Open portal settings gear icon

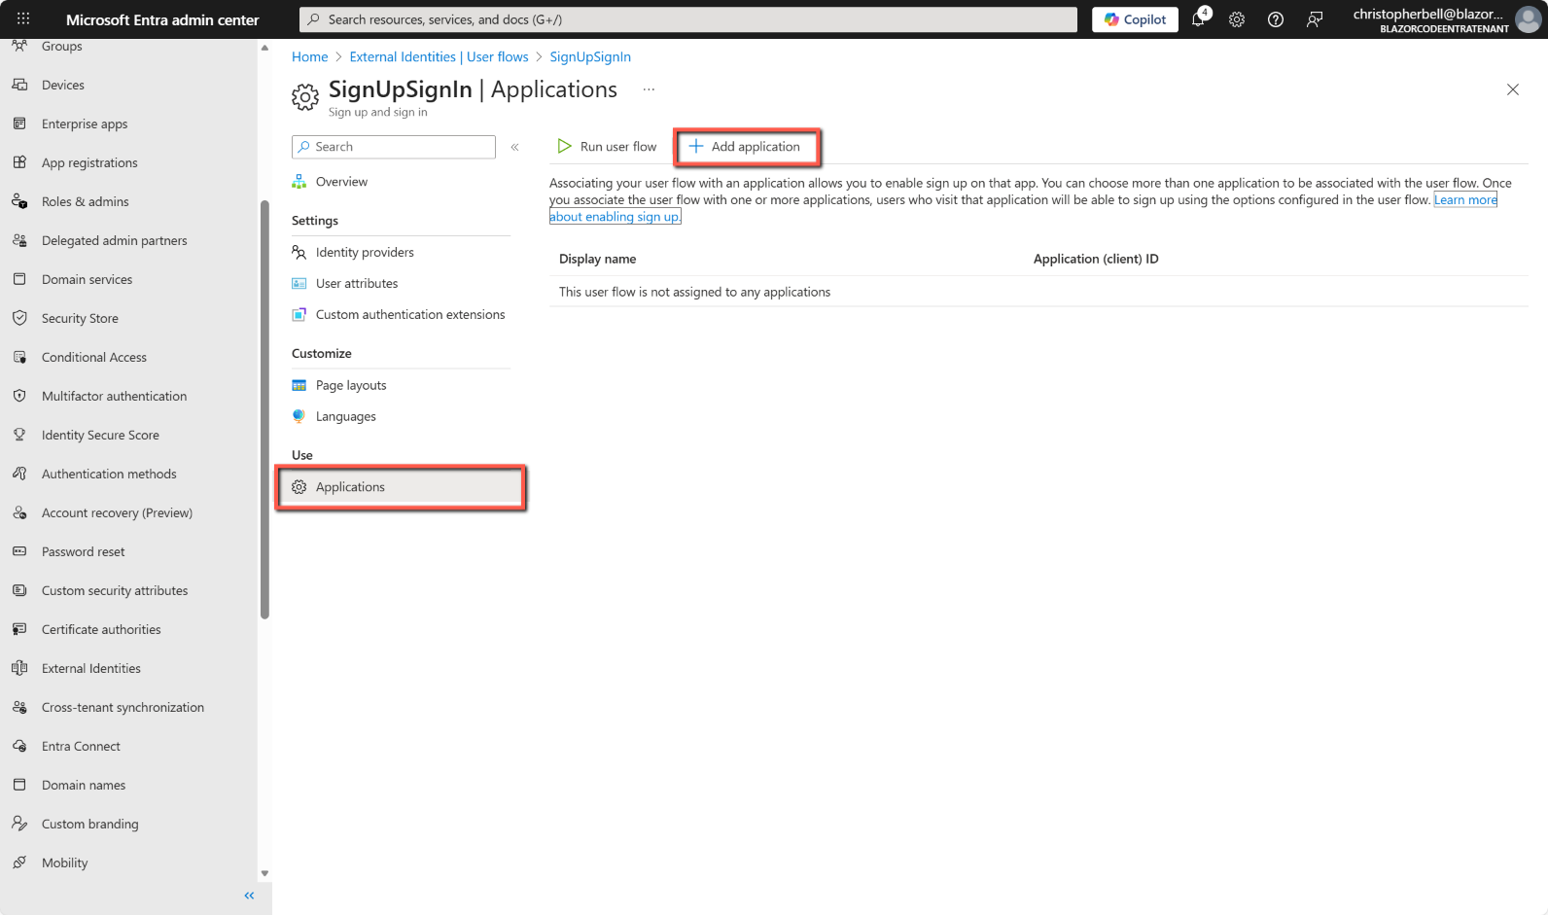(1237, 19)
